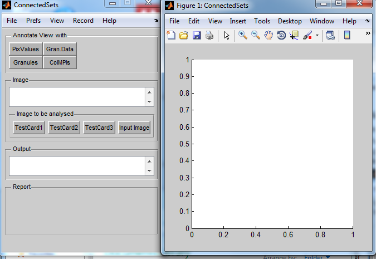
Task: Click the Open File folder icon
Action: pos(183,36)
